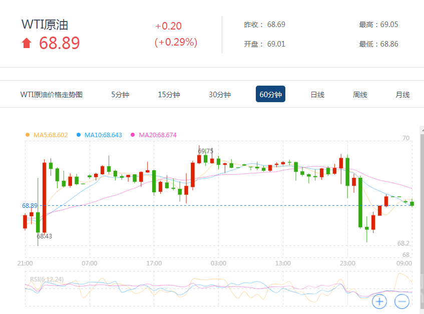Click the red up arrow price indicator
The image size is (424, 314).
[27, 43]
